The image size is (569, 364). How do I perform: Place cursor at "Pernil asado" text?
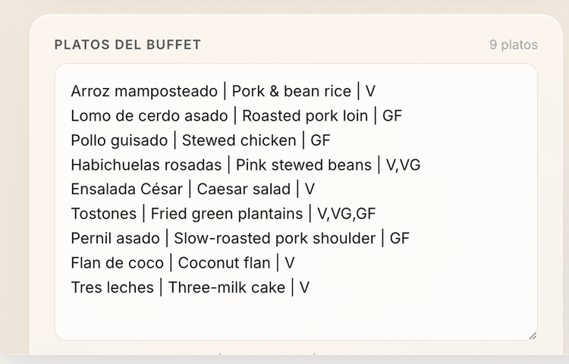click(115, 238)
